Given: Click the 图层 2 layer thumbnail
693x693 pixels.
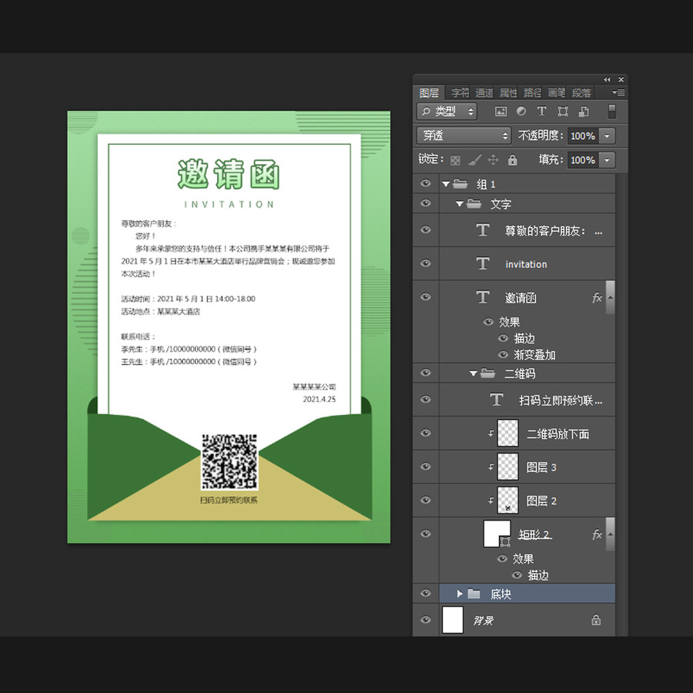Looking at the screenshot, I should (x=508, y=500).
